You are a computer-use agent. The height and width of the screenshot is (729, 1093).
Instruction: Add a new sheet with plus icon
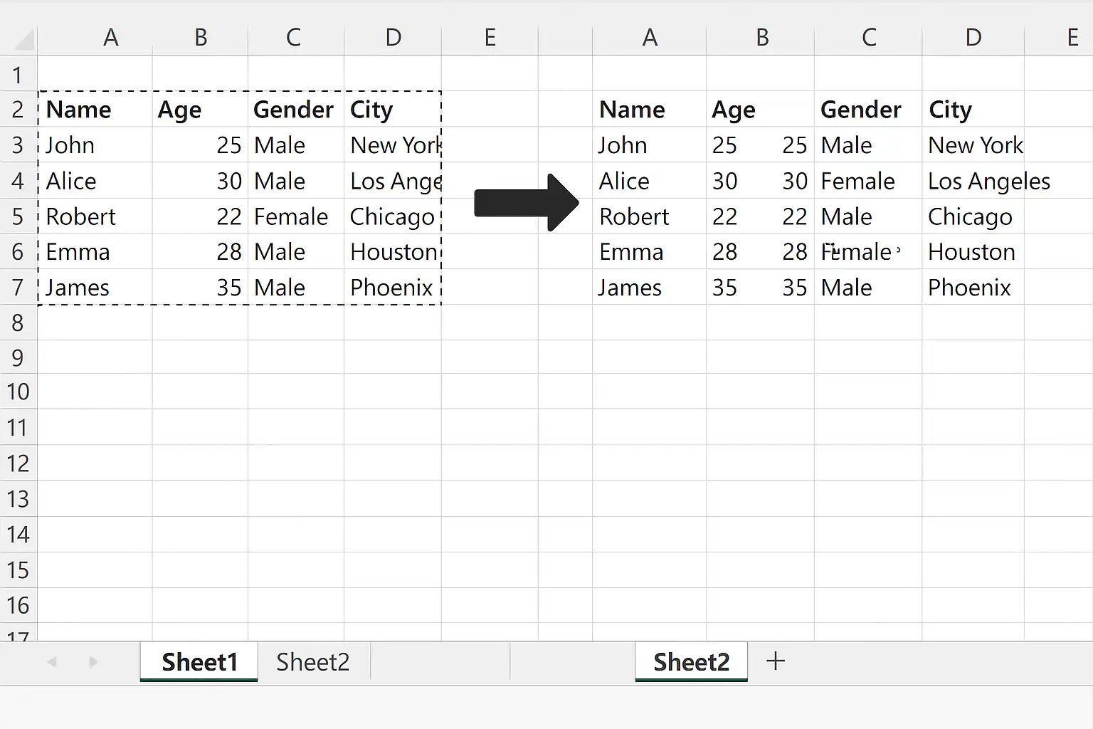[x=776, y=661]
